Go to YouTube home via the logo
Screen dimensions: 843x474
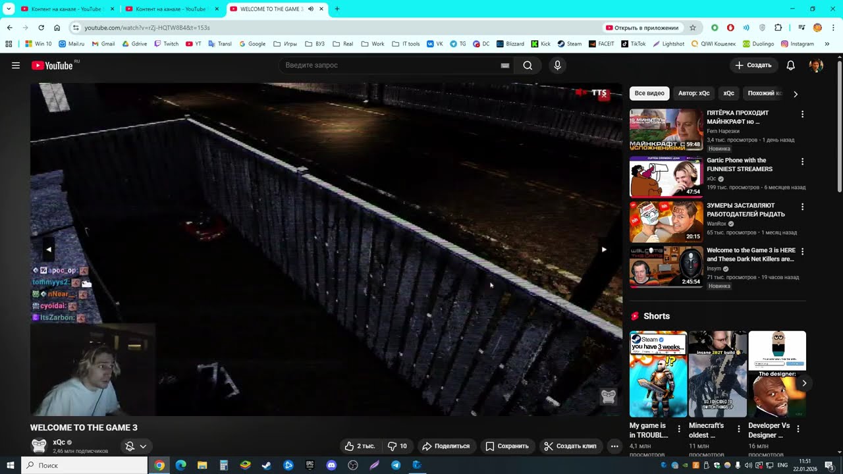[x=53, y=65]
